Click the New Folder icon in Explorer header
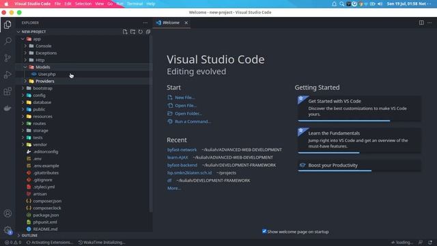Image resolution: width=437 pixels, height=246 pixels. click(x=132, y=31)
